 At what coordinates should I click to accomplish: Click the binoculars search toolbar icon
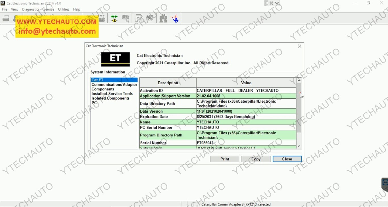(163, 19)
